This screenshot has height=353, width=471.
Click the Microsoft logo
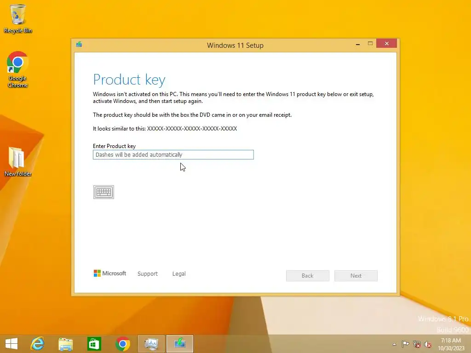point(110,273)
